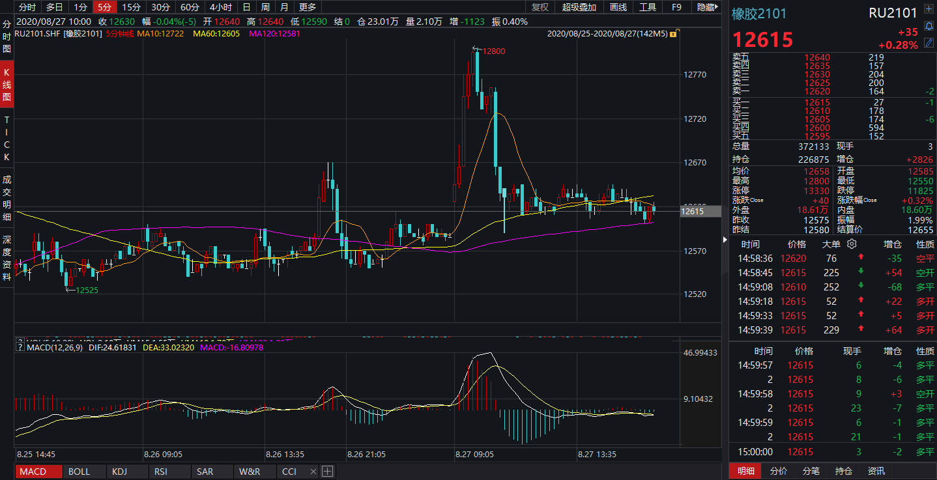
Task: Switch to daily 日 chart
Action: tap(246, 7)
